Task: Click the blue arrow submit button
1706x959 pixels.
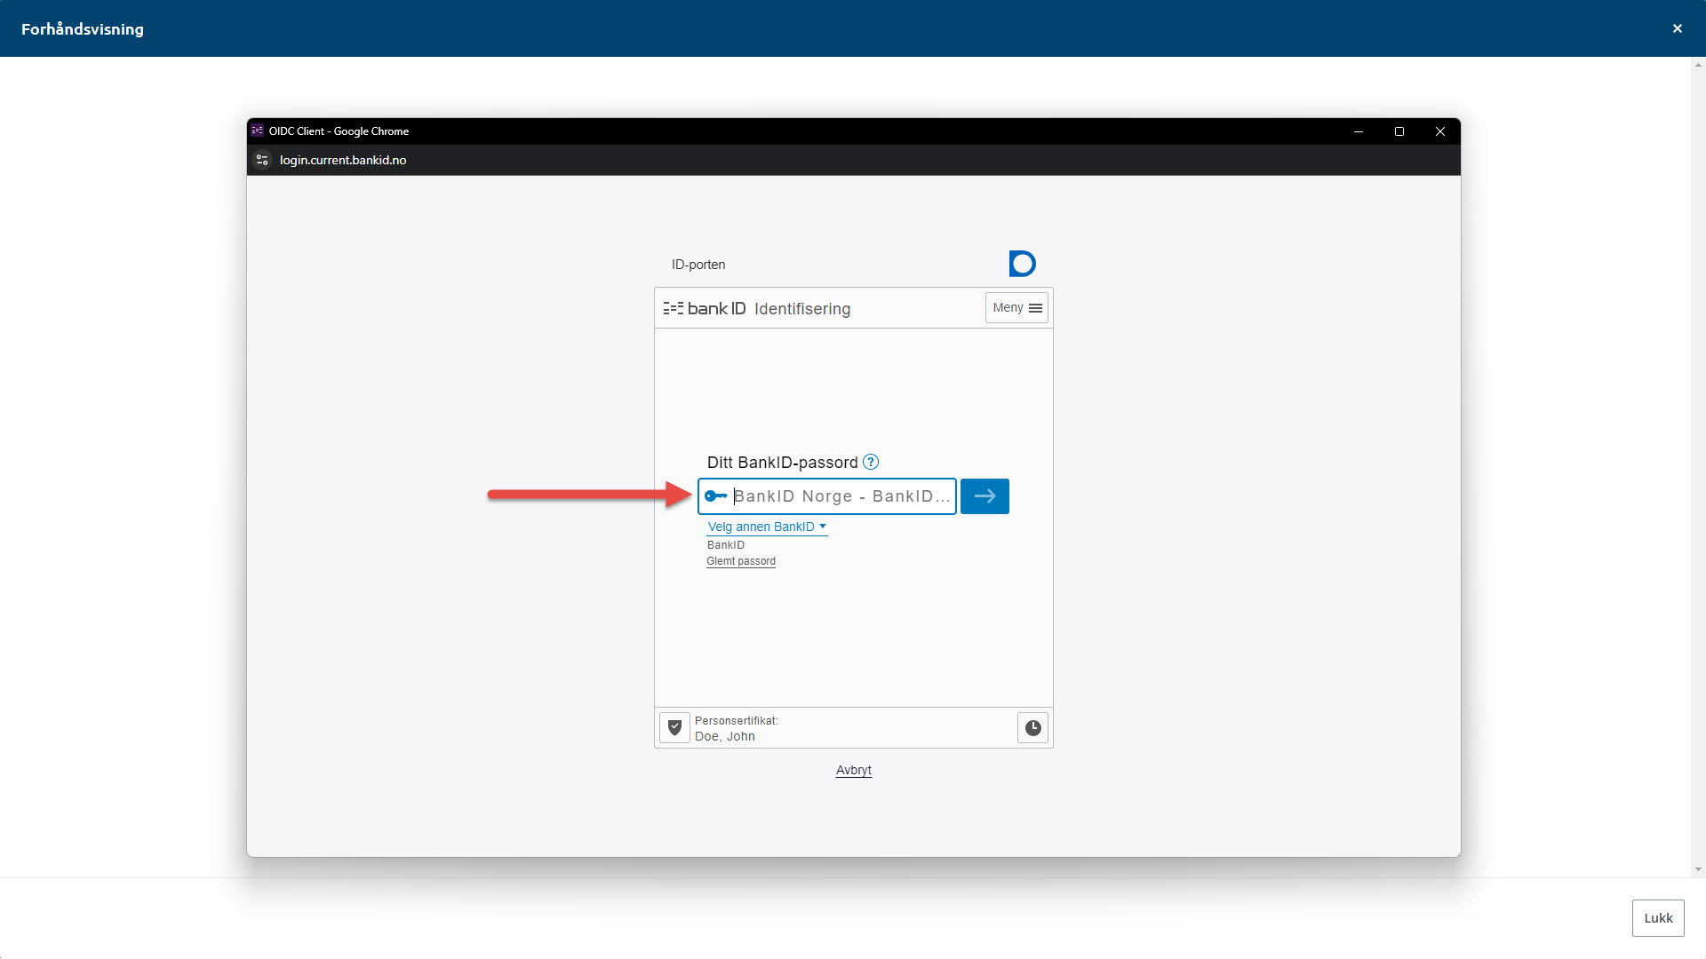Action: [985, 496]
